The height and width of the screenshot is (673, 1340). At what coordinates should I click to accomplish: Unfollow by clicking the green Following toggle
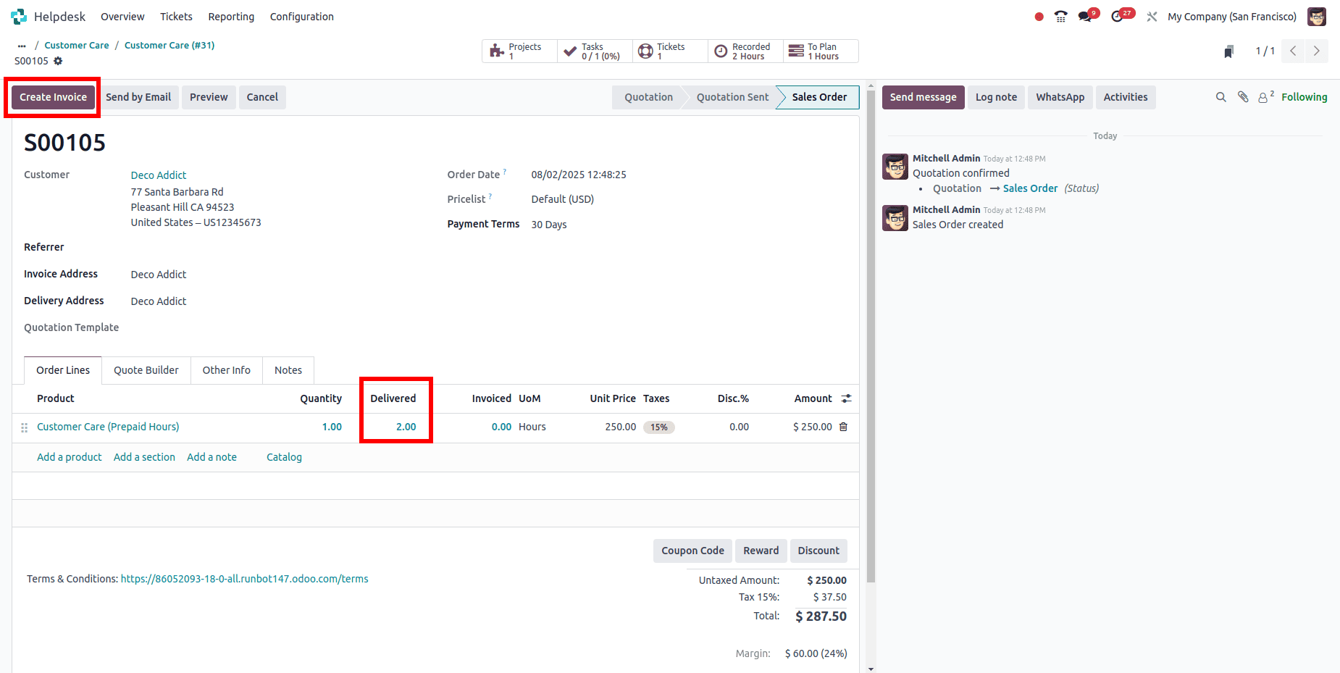1304,96
